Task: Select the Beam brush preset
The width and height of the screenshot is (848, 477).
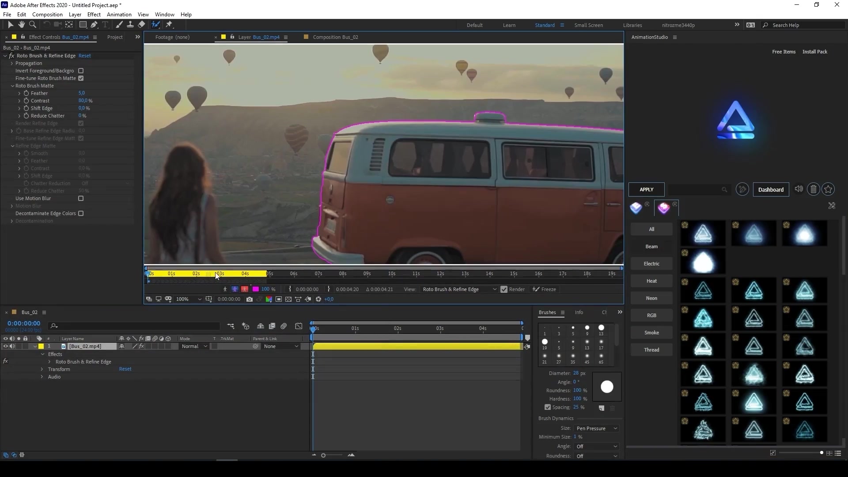Action: (651, 246)
